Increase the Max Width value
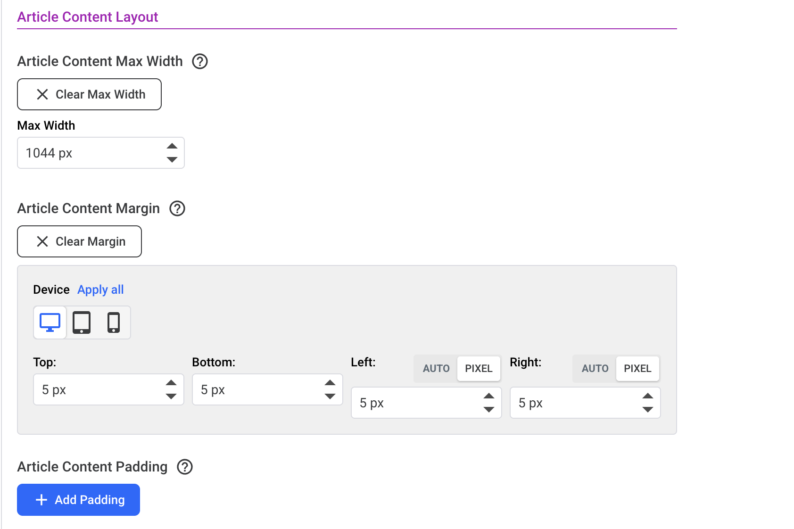This screenshot has height=529, width=794. [x=172, y=146]
